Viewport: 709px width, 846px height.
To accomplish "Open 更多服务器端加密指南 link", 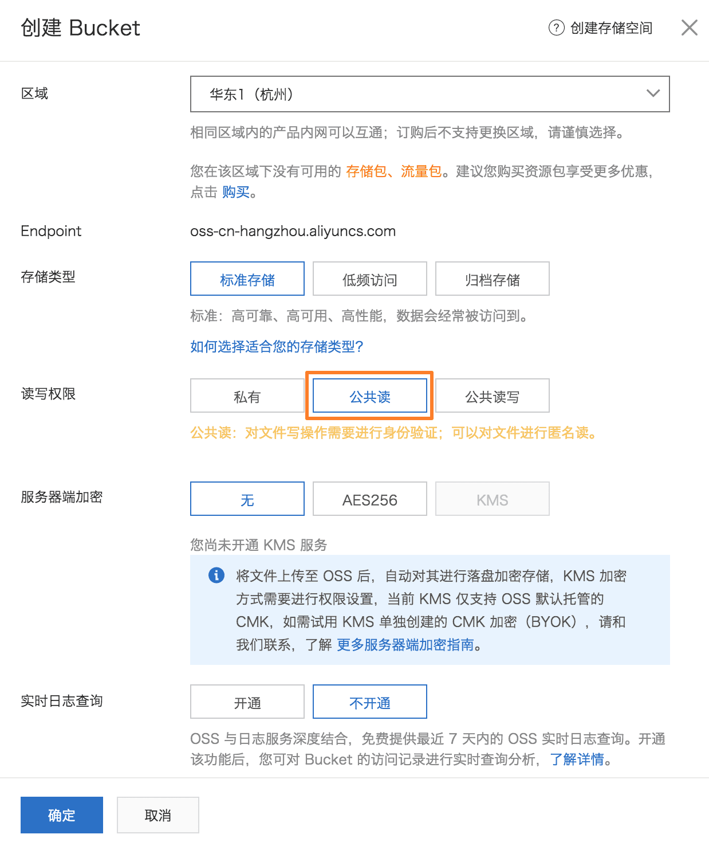I will click(405, 645).
